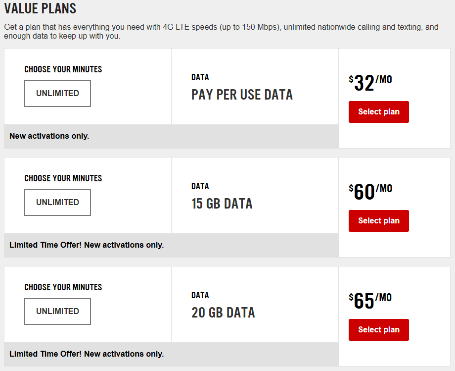Click the Limited Time Offer note under 20 GB plan
The height and width of the screenshot is (371, 455).
(87, 354)
